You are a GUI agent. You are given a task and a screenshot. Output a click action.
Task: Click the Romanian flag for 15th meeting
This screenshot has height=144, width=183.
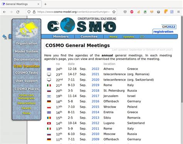[x=49, y=118]
